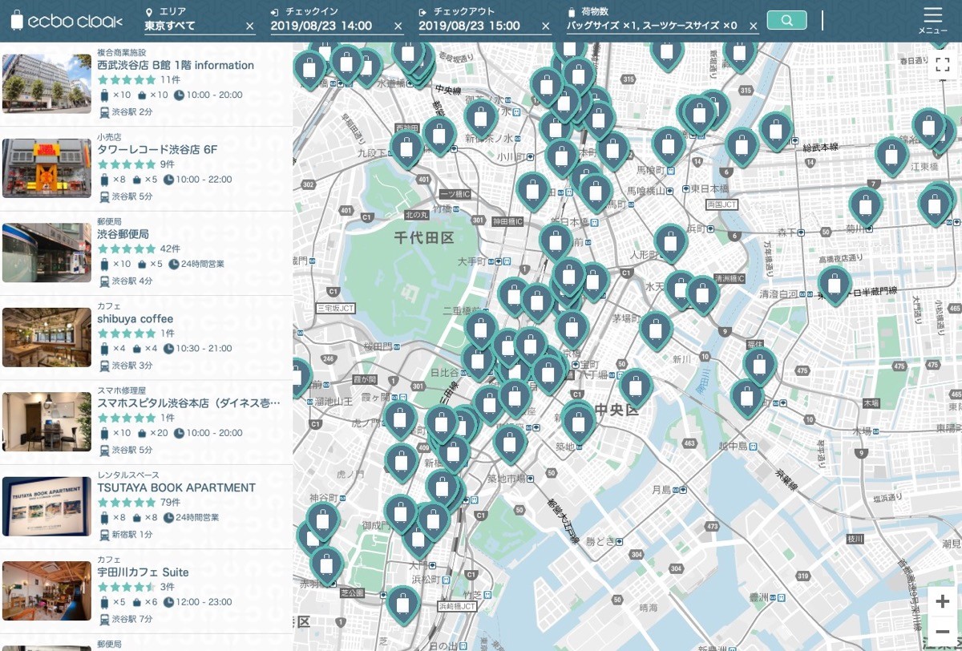
Task: Click suitcase icon in shibuya coffee row
Action: pyautogui.click(x=104, y=349)
